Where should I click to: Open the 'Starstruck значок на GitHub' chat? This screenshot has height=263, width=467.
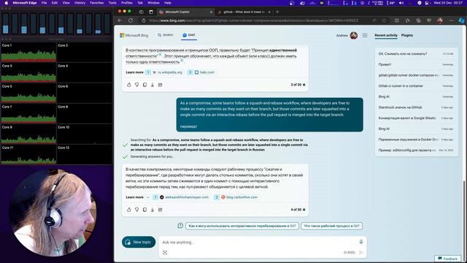(416, 107)
